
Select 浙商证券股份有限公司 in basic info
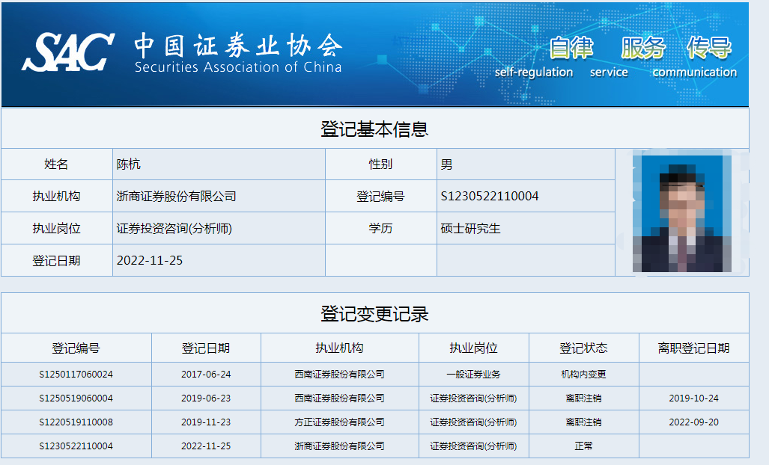tap(177, 197)
